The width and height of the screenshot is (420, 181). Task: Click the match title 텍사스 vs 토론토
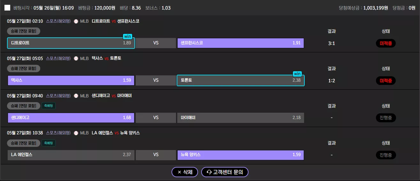106,58
